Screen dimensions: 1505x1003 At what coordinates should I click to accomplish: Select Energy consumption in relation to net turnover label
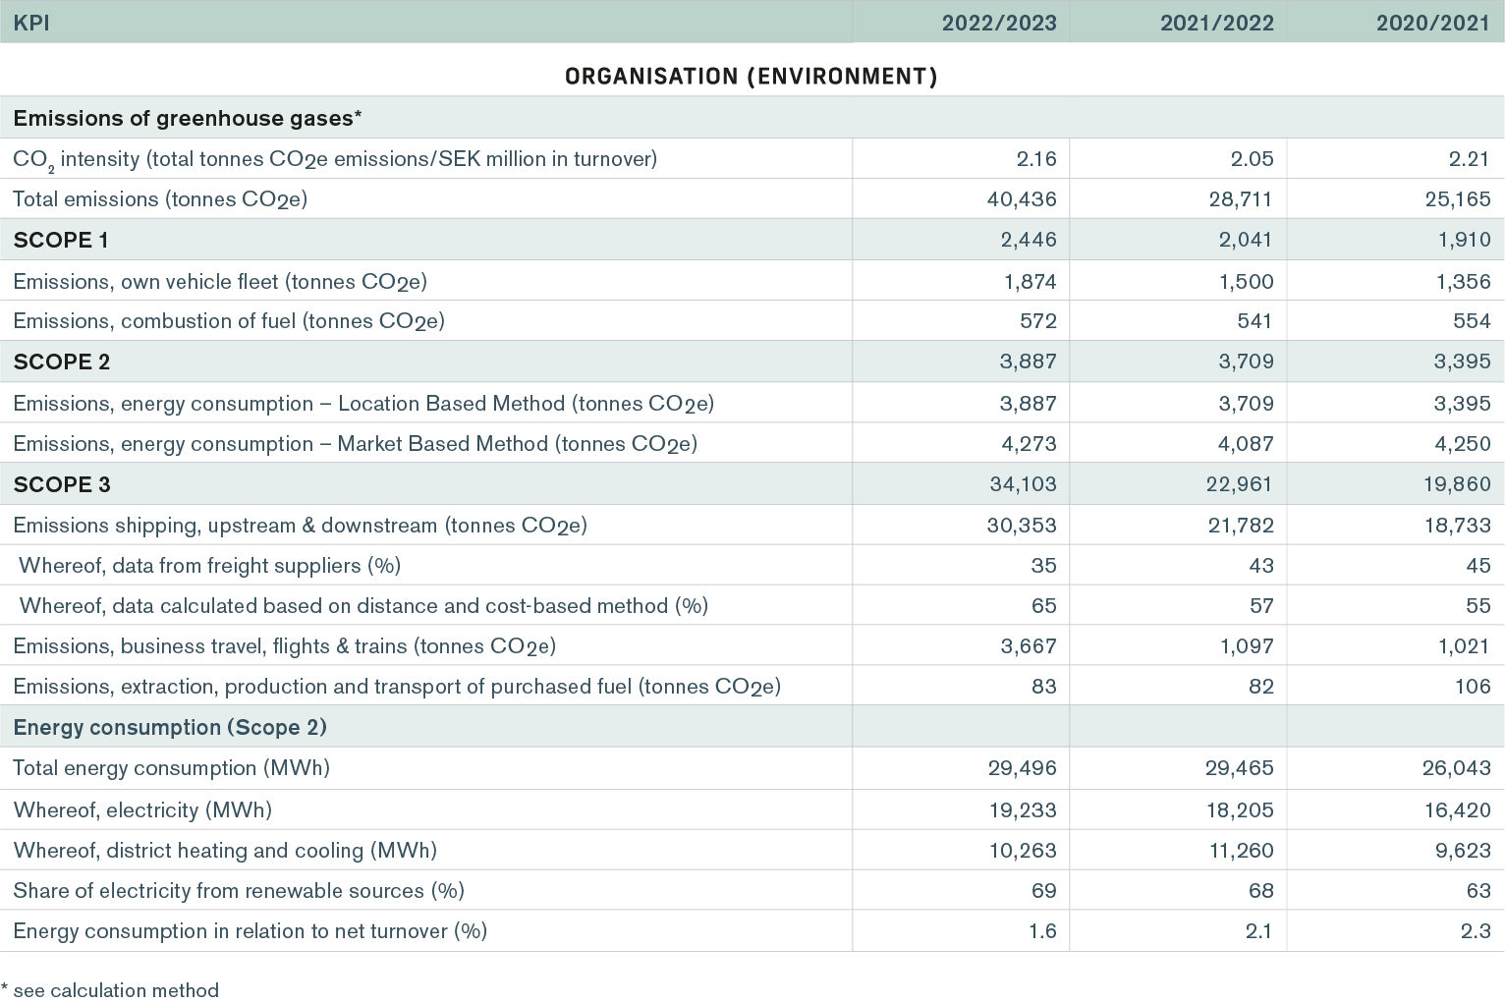tap(251, 931)
